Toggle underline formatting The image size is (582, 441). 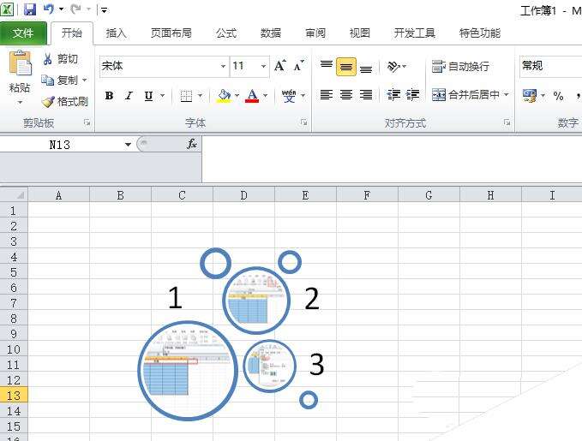click(148, 96)
